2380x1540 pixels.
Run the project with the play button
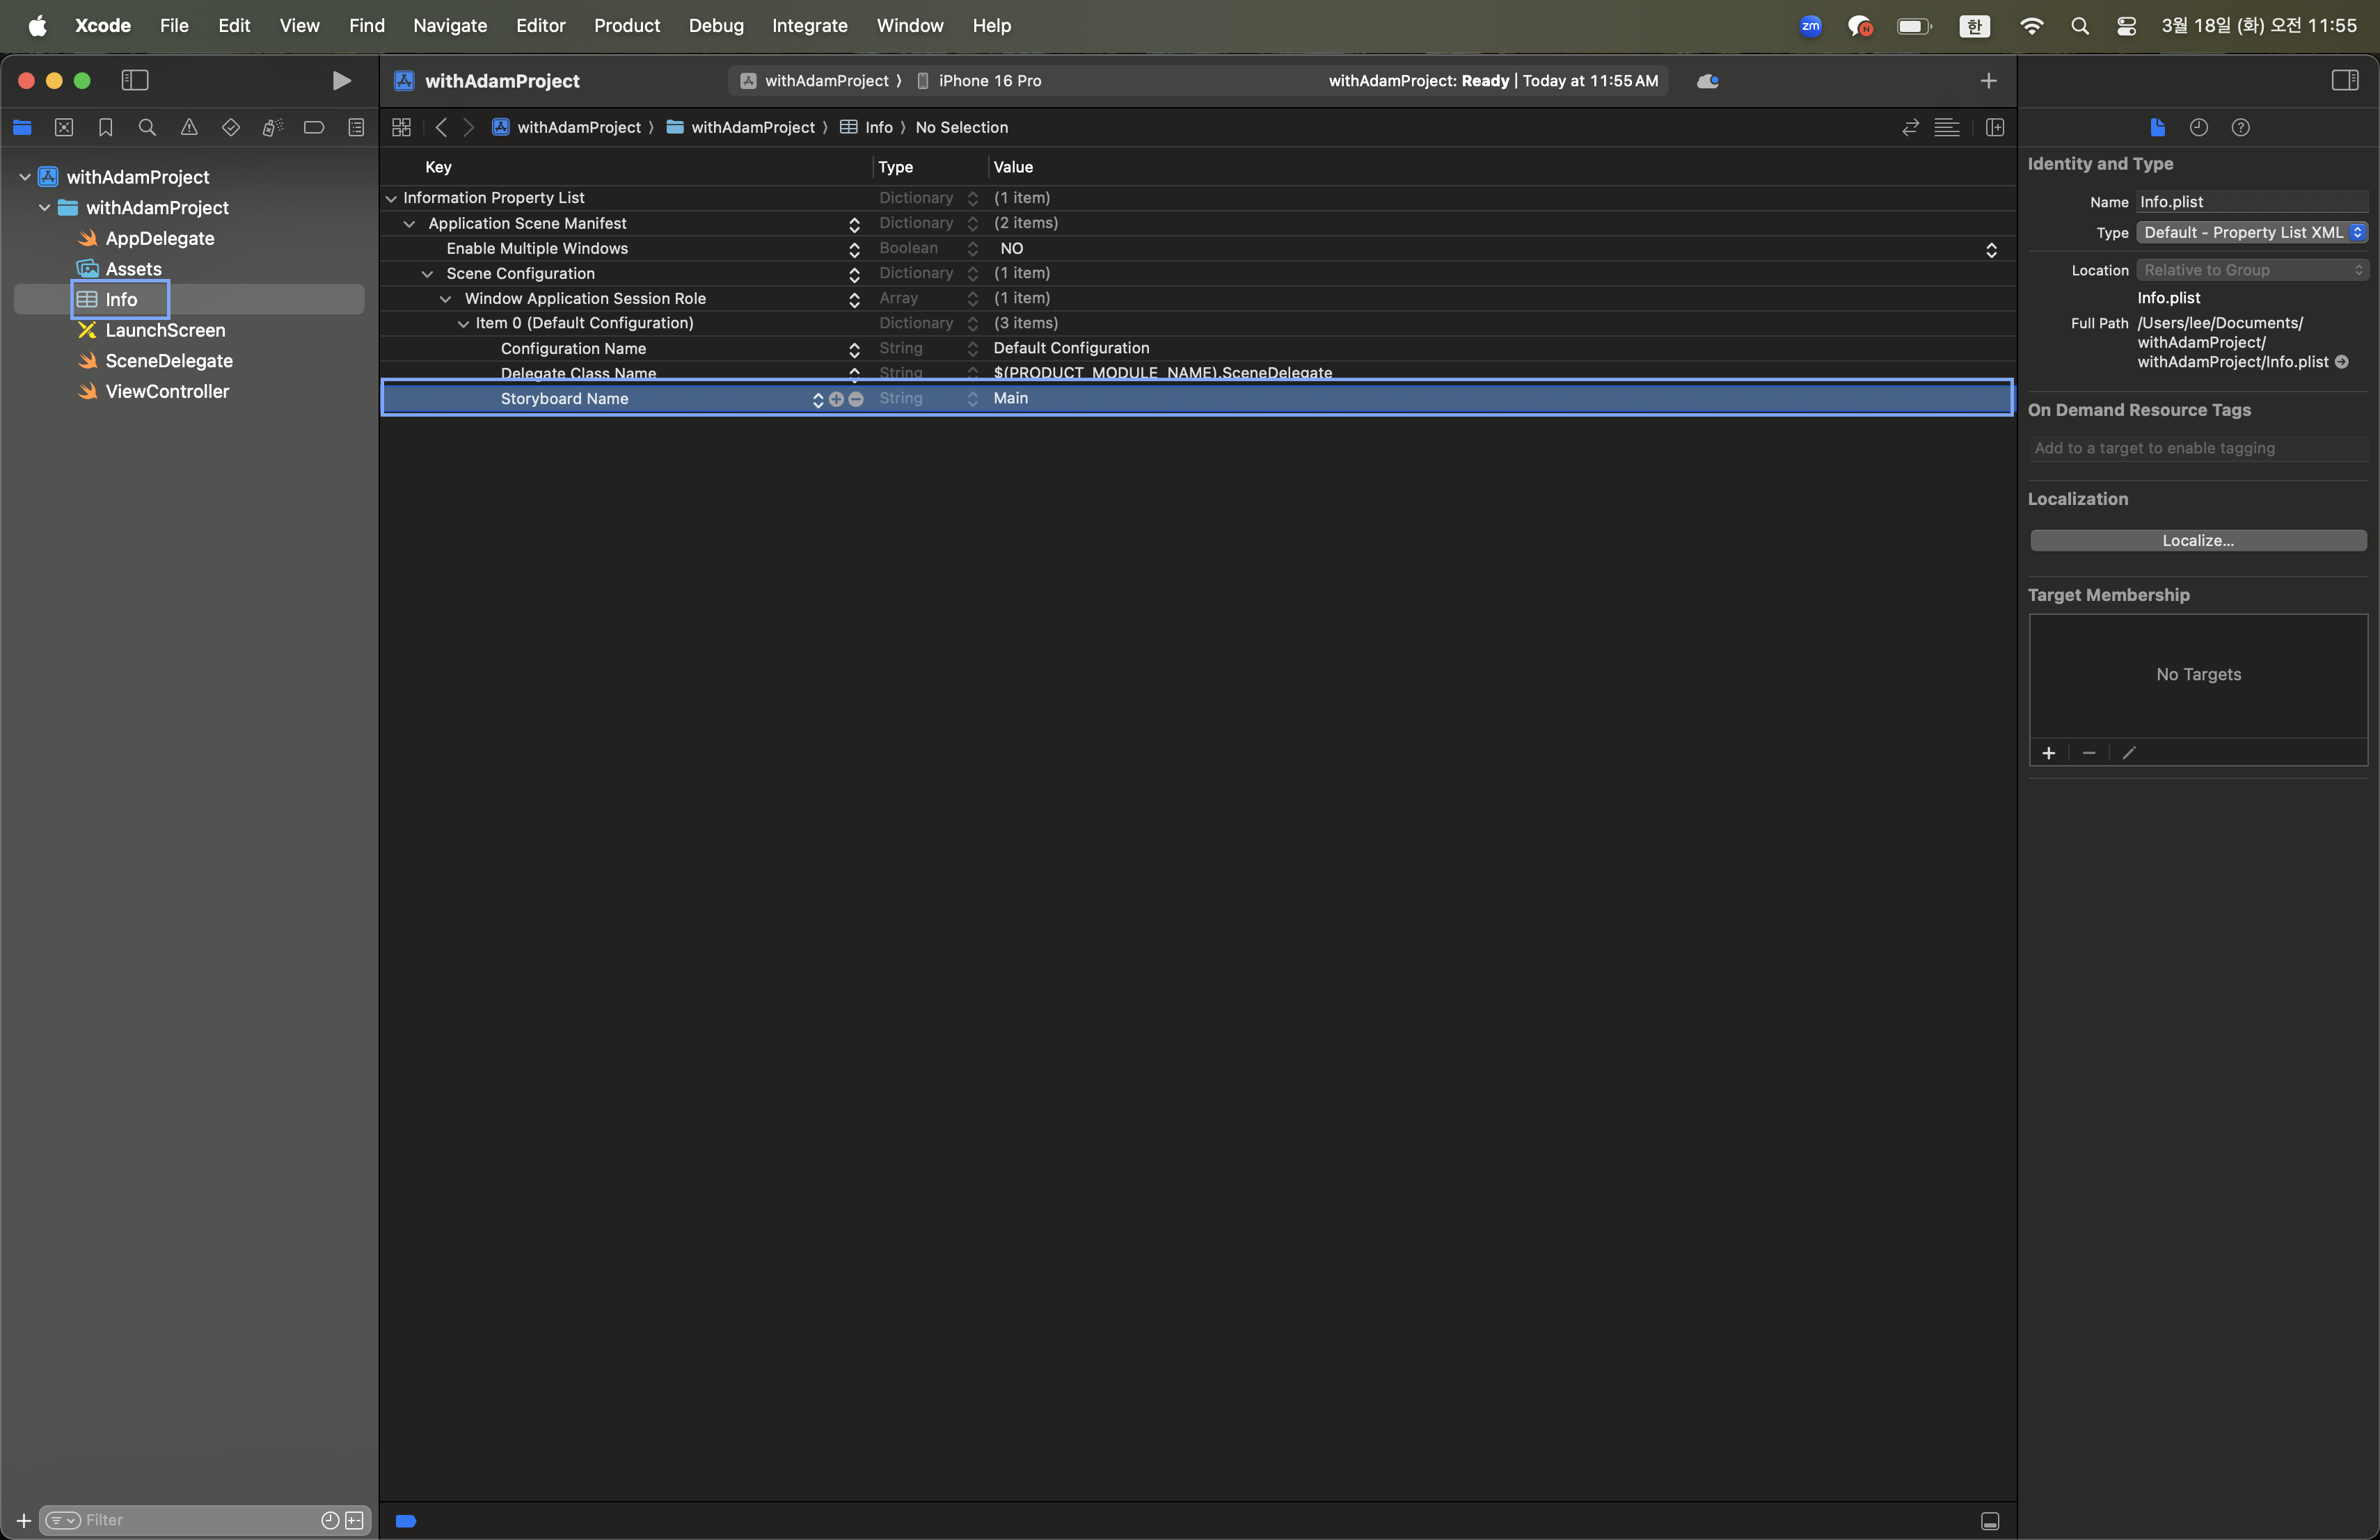click(341, 81)
